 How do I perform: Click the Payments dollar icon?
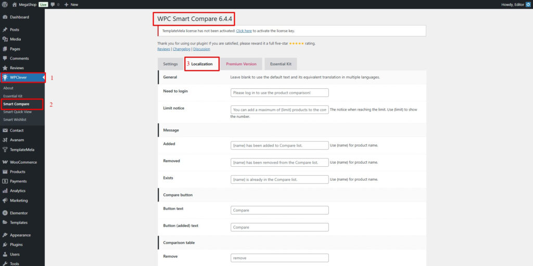[5, 181]
